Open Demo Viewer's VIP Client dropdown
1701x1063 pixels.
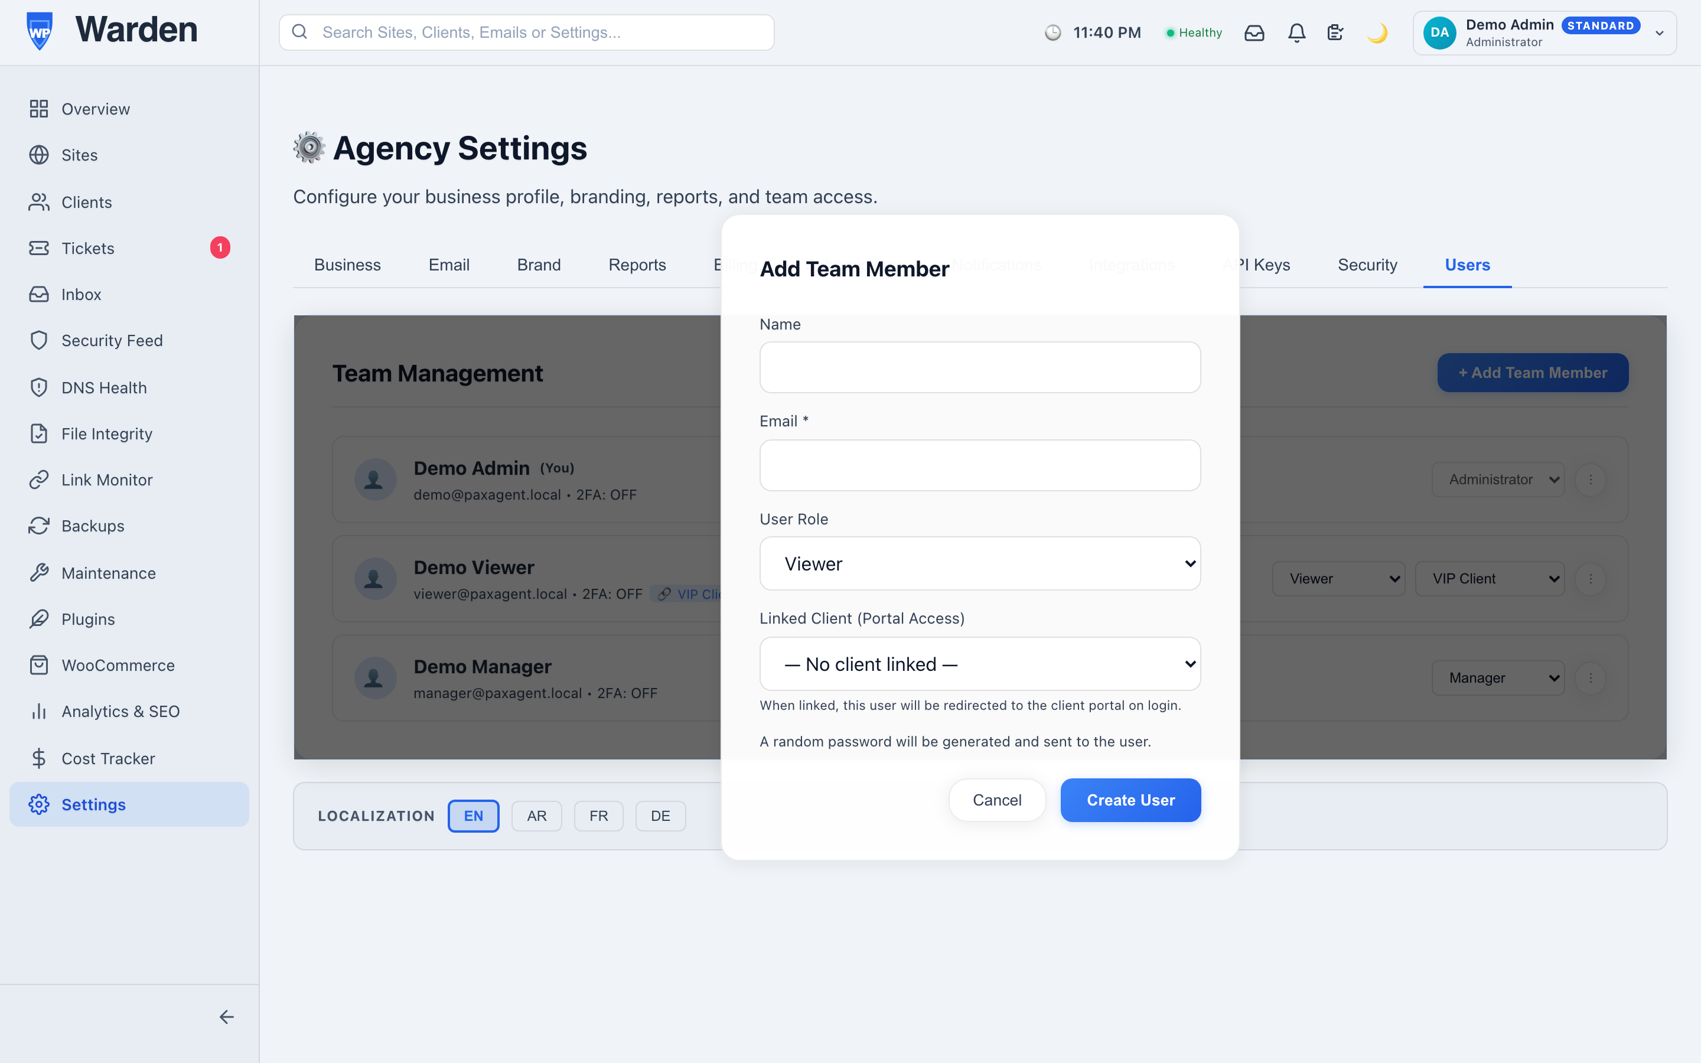click(1490, 579)
